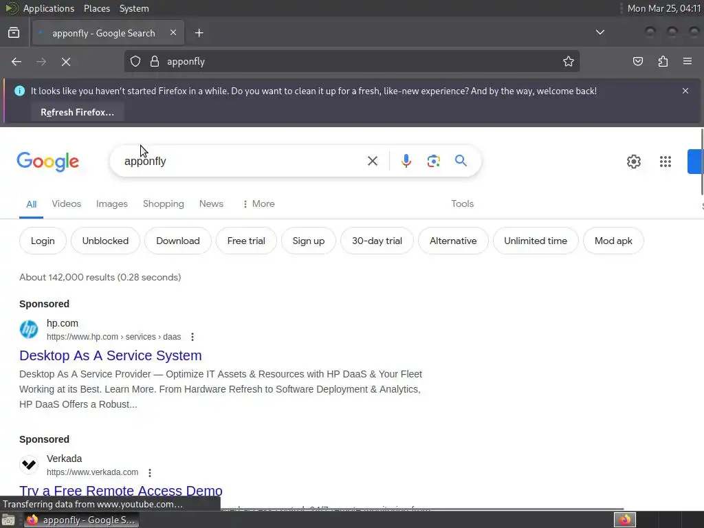Switch to the Images results tab
Image resolution: width=704 pixels, height=528 pixels.
(112, 203)
